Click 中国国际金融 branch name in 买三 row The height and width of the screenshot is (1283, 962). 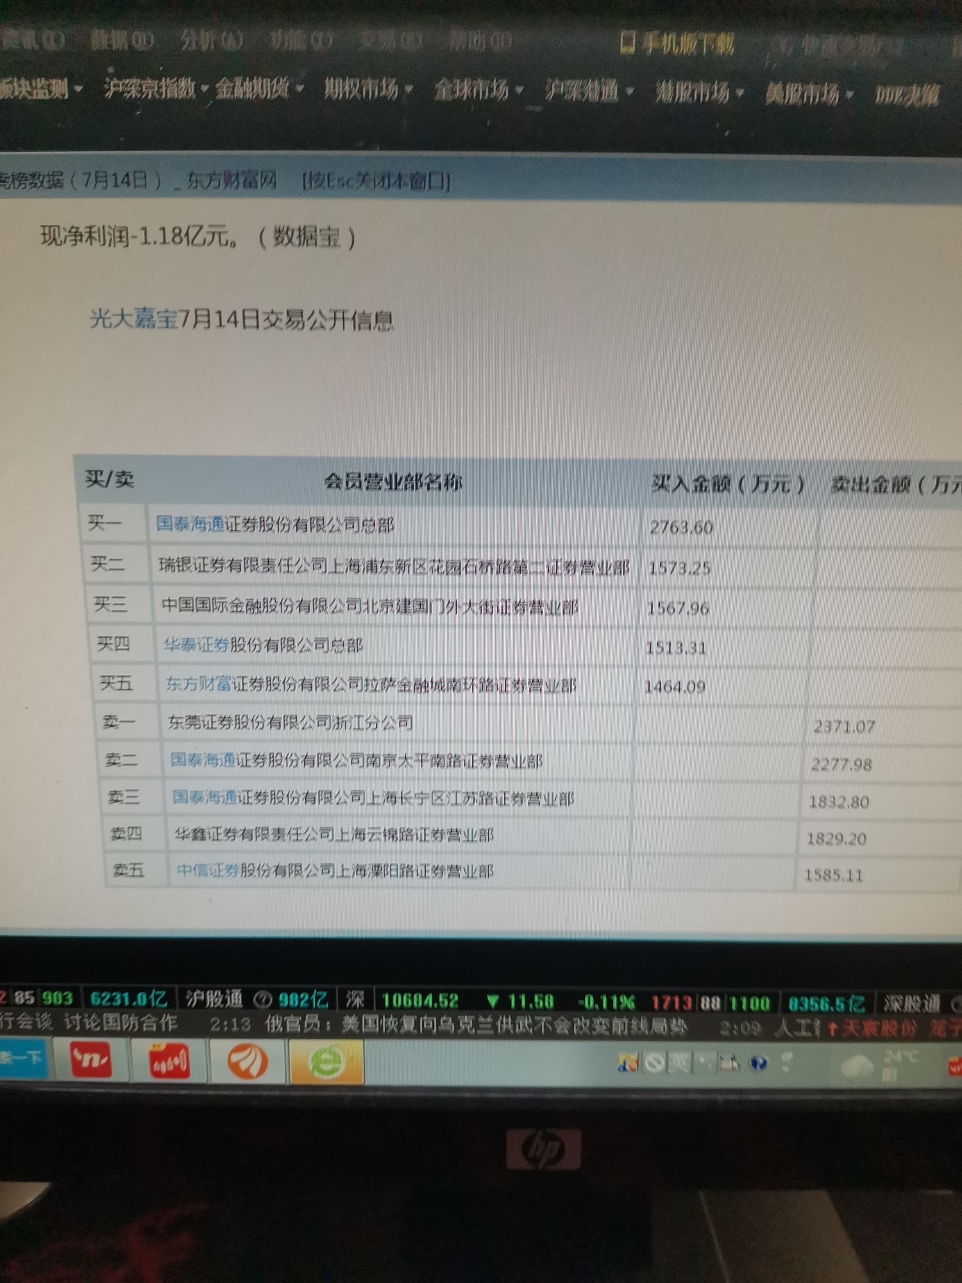[369, 606]
